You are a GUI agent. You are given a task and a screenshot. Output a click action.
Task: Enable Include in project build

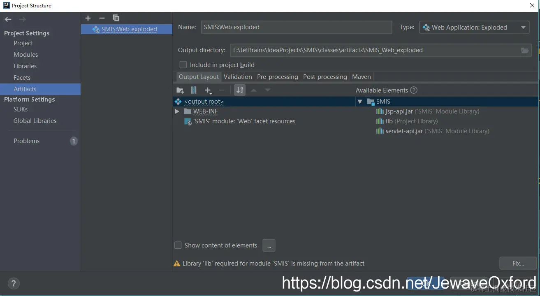click(x=183, y=65)
